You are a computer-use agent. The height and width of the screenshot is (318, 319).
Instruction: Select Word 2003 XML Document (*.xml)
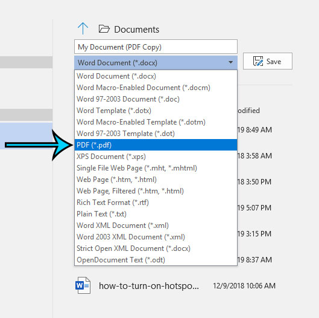coord(156,237)
